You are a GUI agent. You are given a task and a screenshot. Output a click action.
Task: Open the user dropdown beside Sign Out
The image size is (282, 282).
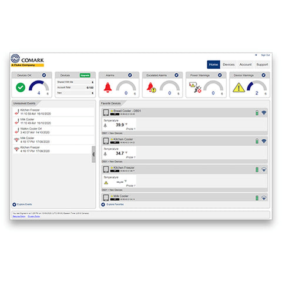(256, 55)
